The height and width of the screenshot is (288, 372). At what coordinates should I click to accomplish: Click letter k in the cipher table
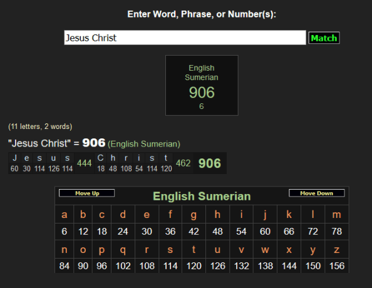[x=289, y=215]
